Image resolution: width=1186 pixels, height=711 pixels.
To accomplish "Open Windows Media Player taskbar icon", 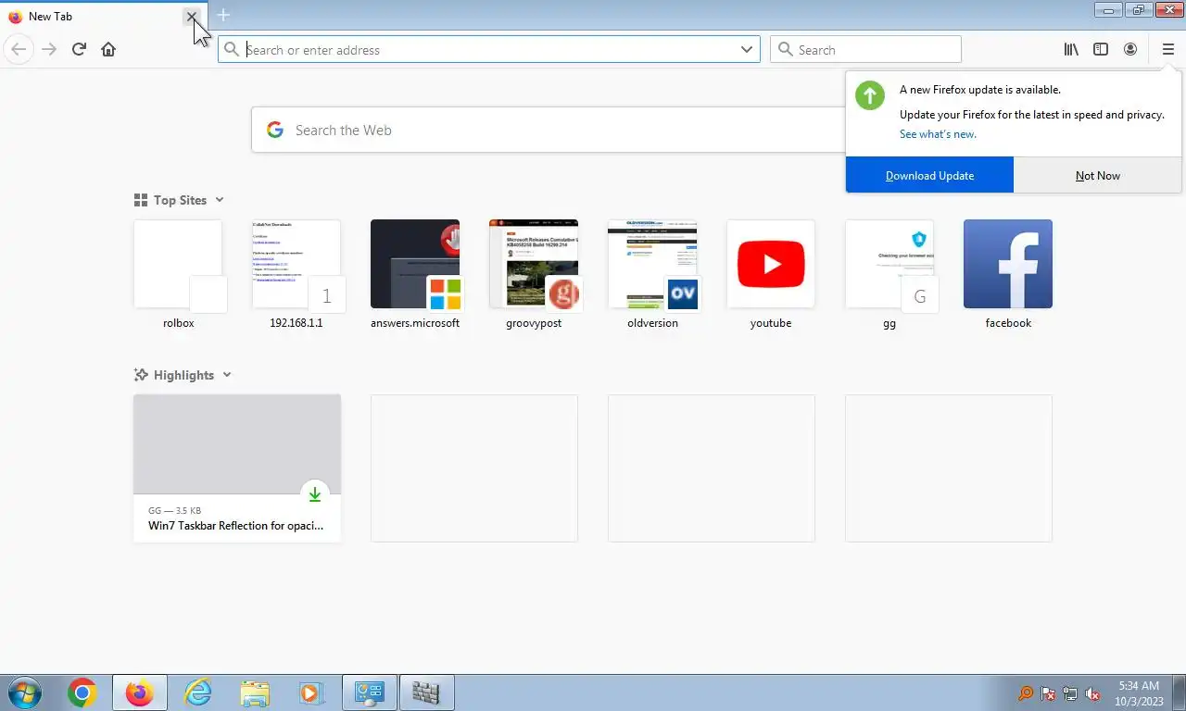I will (x=310, y=692).
